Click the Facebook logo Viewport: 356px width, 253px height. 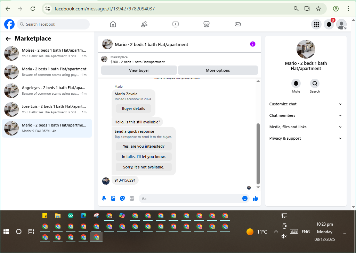(9, 24)
